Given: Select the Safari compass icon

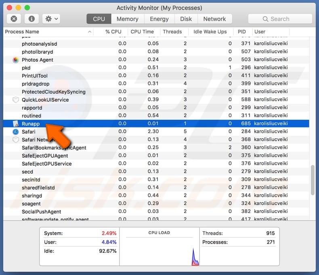Looking at the screenshot, I should [16, 131].
